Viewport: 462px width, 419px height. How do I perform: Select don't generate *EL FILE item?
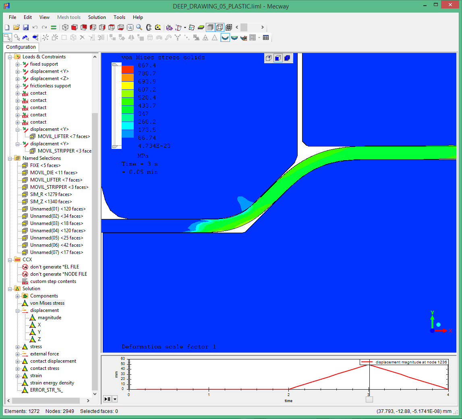(54, 267)
